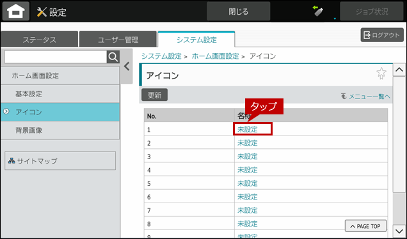Click into the sidebar search field
The width and height of the screenshot is (407, 239).
coord(56,57)
